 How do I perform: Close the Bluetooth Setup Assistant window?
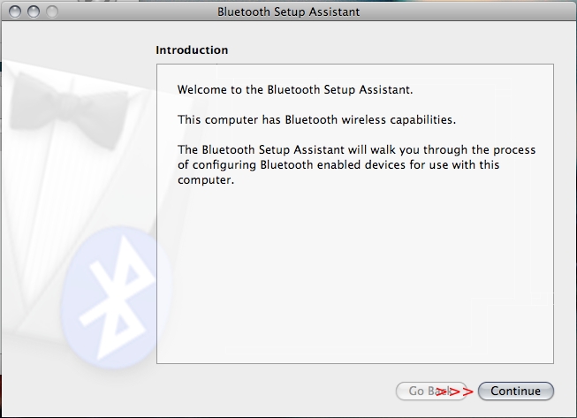pos(15,11)
